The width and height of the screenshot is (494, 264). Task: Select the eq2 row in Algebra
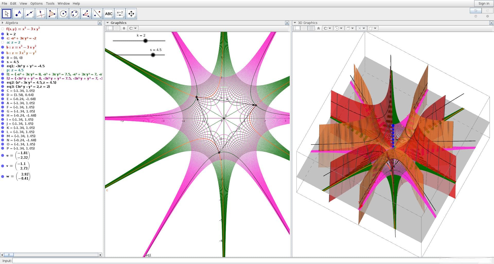click(31, 82)
